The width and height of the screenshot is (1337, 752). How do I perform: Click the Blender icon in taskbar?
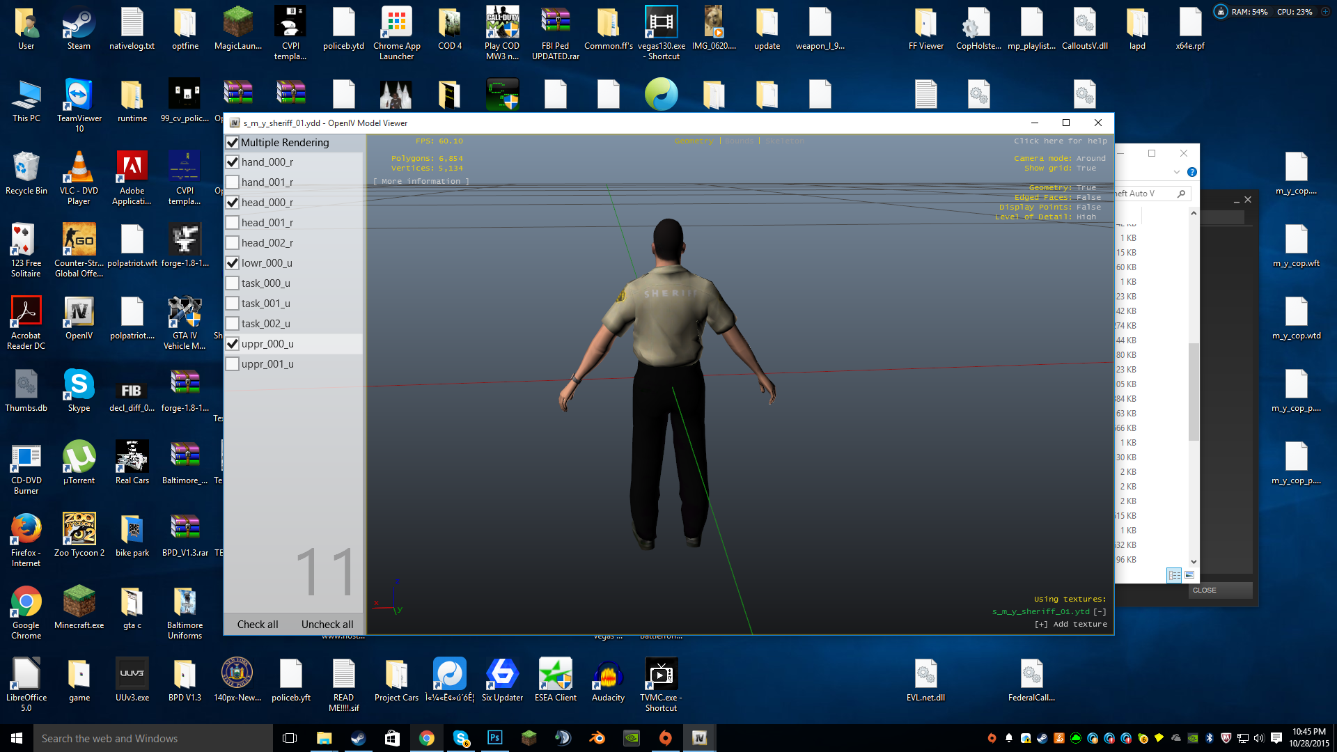597,738
